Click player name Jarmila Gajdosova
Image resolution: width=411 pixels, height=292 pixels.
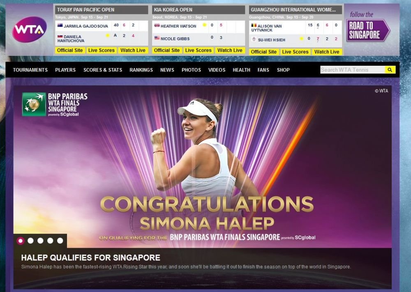(86, 26)
